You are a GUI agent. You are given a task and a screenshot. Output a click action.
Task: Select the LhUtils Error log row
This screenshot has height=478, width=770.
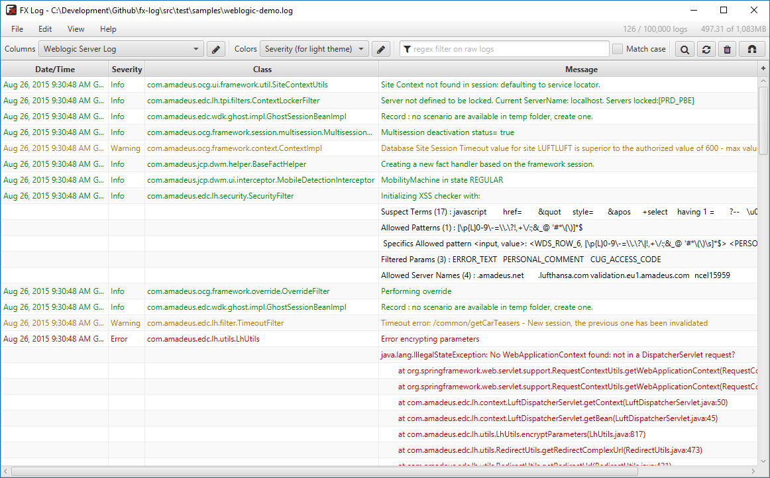265,339
